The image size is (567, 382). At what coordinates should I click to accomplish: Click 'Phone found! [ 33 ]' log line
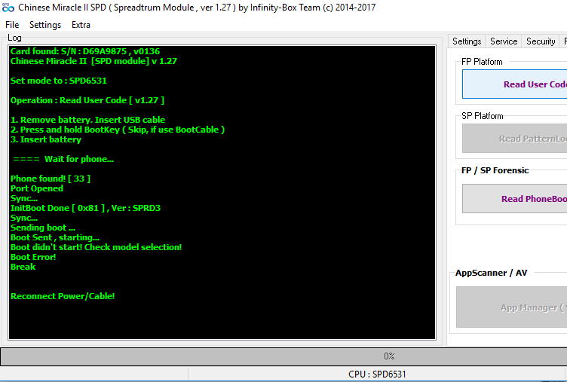tap(51, 179)
